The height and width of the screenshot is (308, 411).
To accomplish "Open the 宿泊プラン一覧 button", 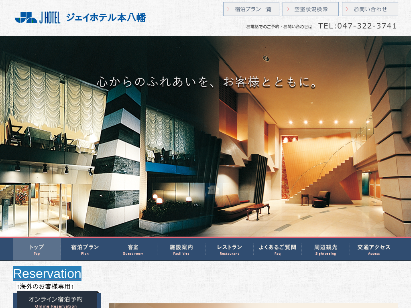I will (251, 9).
